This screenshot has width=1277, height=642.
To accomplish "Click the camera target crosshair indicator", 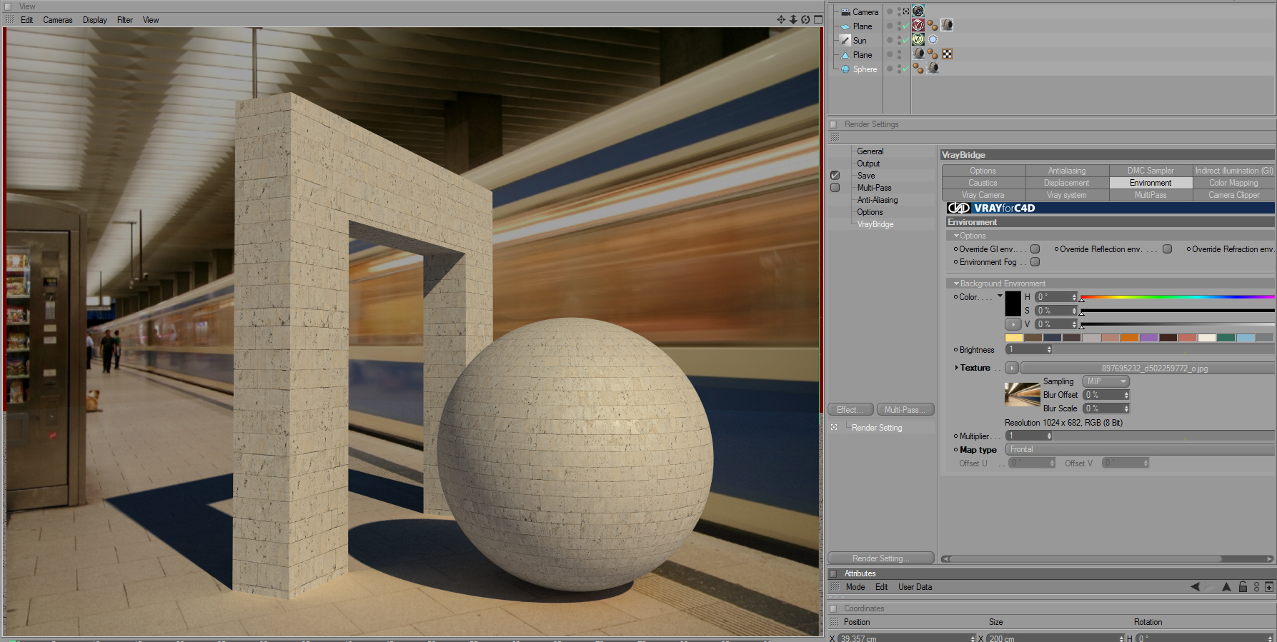I will click(x=906, y=11).
